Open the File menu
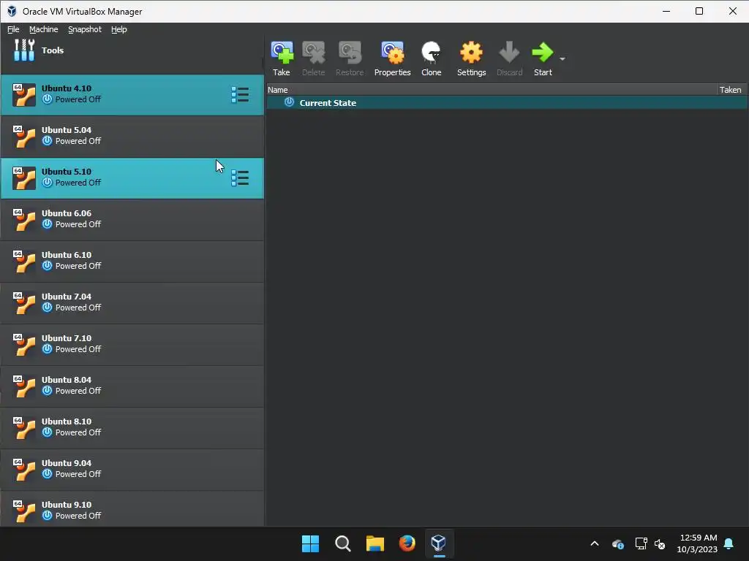This screenshot has height=561, width=749. point(13,29)
